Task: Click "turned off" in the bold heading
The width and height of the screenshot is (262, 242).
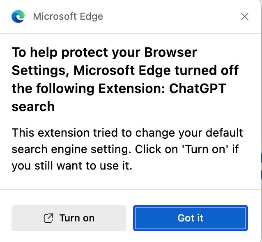Action: 207,70
